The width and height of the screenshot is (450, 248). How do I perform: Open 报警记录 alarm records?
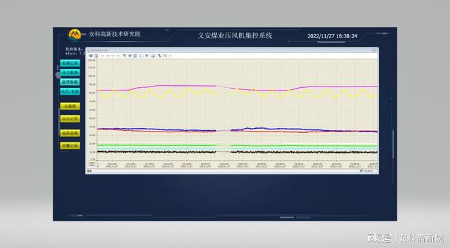click(x=70, y=146)
